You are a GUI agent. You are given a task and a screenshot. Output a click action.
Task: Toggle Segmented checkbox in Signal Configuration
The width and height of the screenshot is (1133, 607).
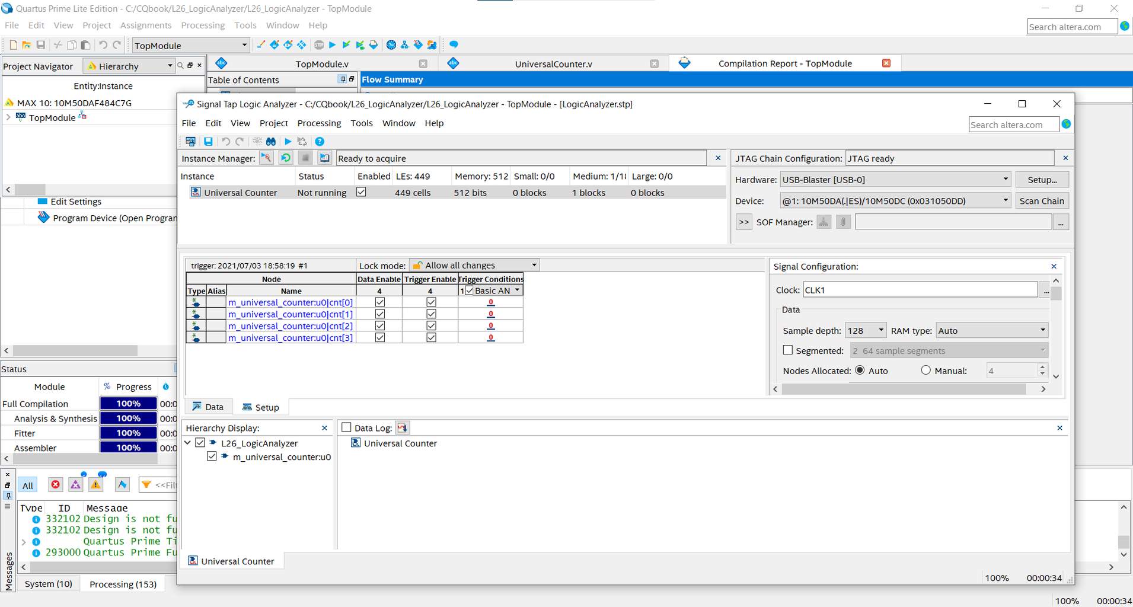pos(788,350)
